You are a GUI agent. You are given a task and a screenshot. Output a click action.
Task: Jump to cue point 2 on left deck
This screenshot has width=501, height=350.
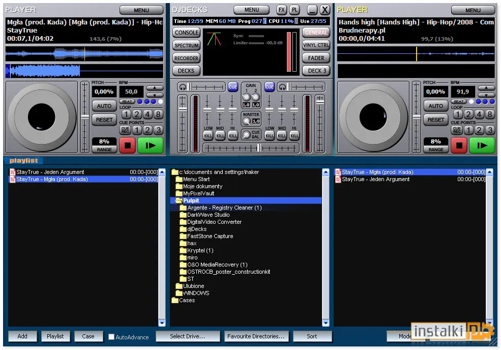coord(148,130)
